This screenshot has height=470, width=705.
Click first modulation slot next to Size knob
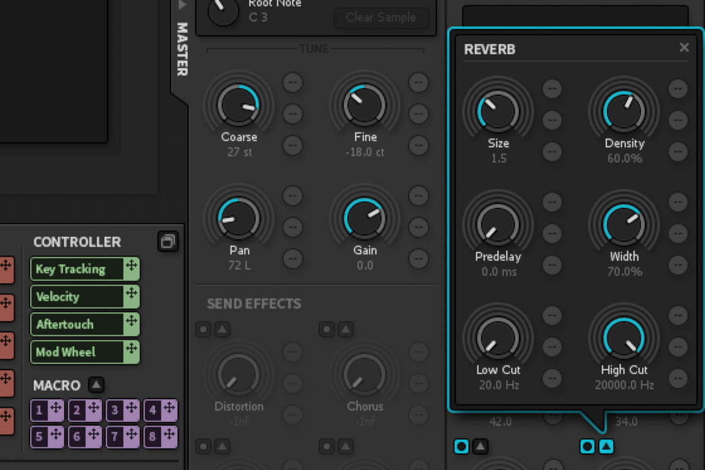tap(552, 89)
